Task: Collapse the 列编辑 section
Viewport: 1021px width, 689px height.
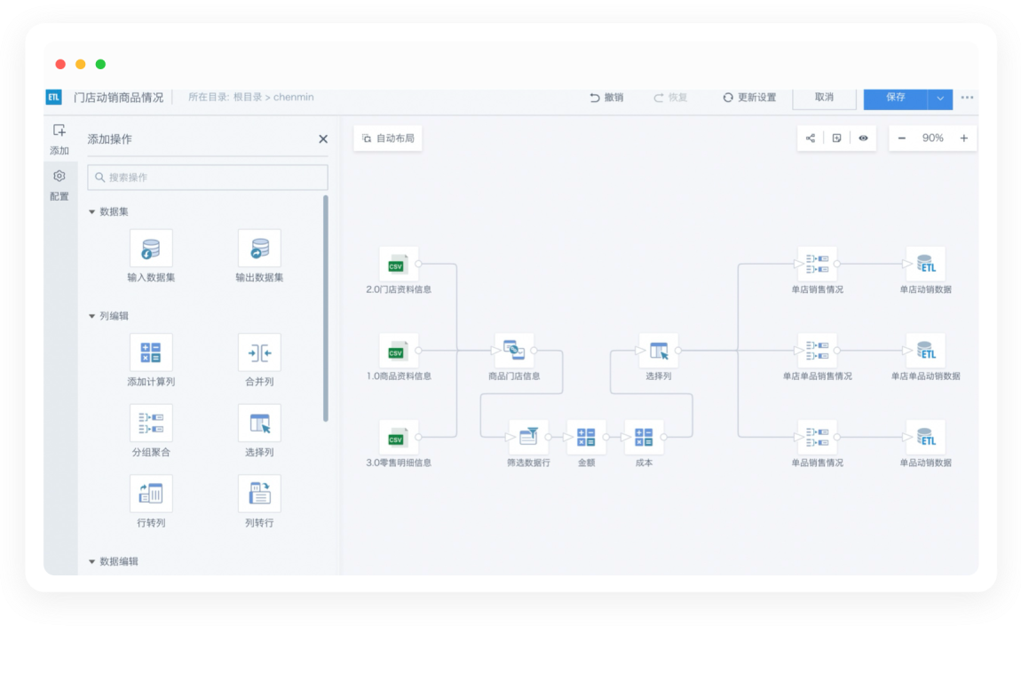Action: click(x=92, y=316)
